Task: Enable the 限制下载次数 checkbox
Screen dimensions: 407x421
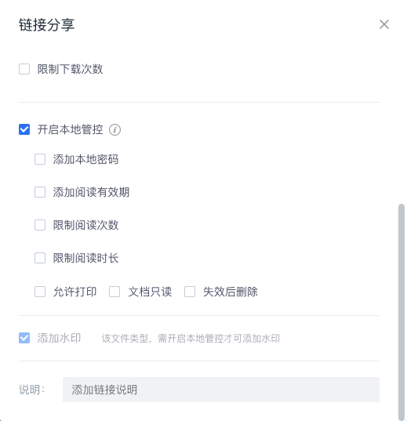Action: pyautogui.click(x=24, y=69)
